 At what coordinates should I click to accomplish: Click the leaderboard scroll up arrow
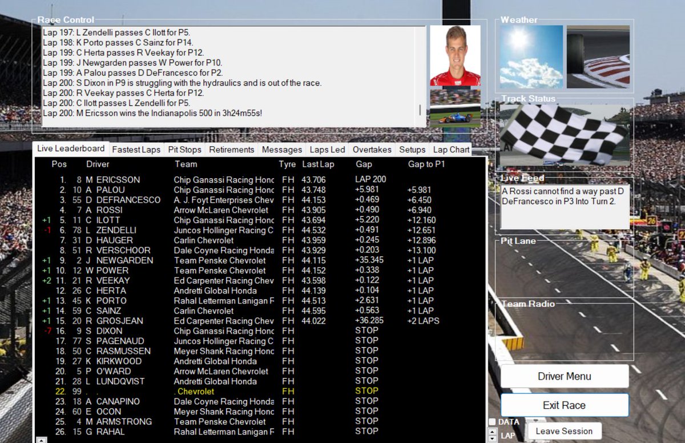click(41, 440)
